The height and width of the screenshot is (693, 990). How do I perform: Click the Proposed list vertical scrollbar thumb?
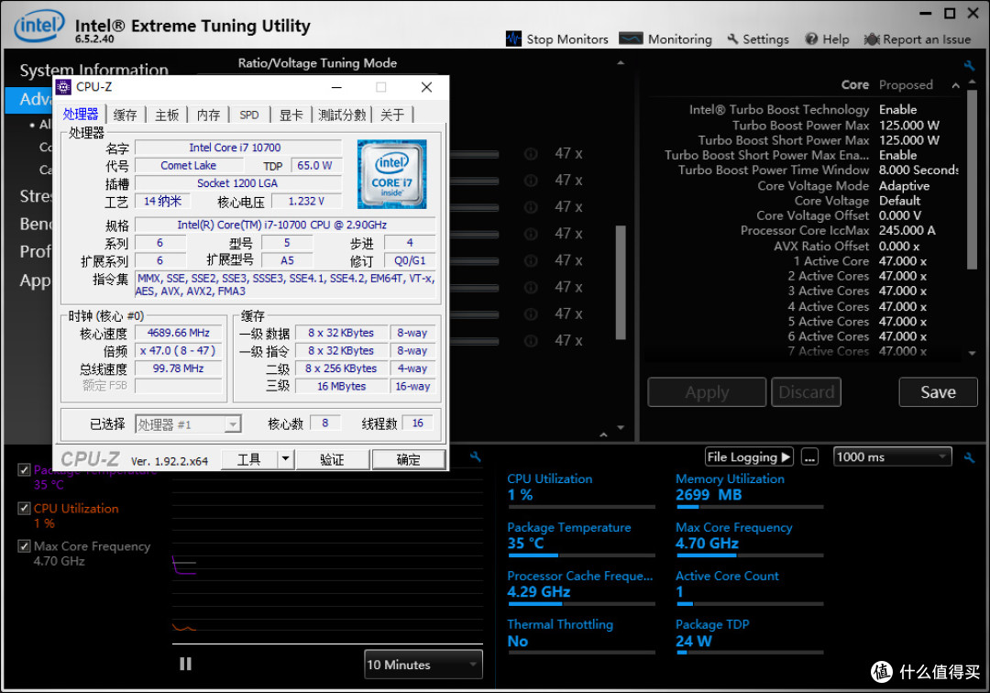973,181
